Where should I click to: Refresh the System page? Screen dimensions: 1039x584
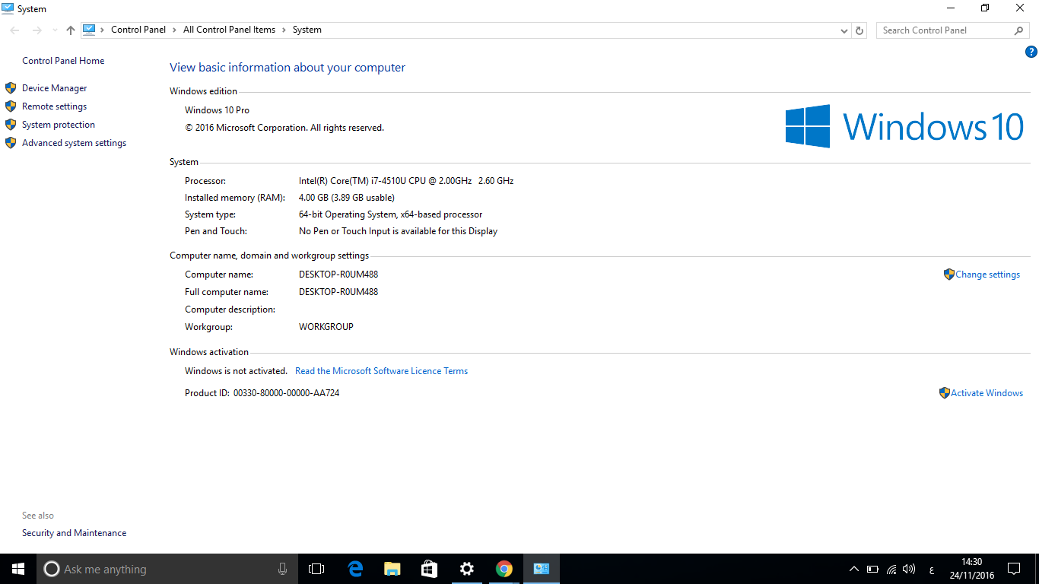859,30
